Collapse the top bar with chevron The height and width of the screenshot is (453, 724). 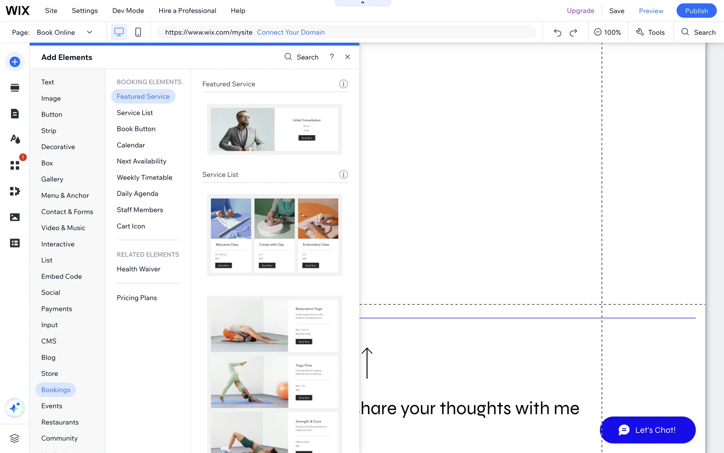coord(363,3)
